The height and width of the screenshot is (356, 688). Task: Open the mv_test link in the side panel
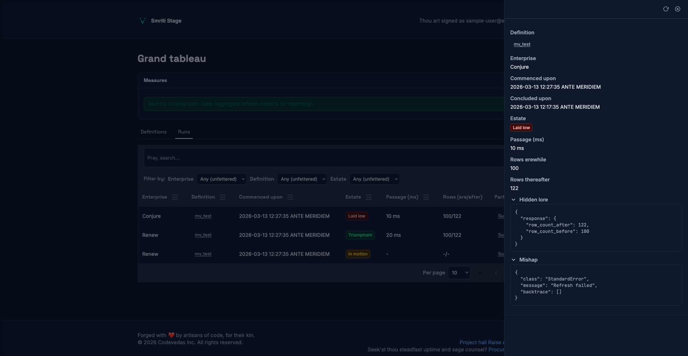point(522,44)
